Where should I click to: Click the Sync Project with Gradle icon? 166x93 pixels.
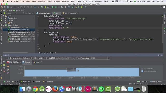(x=73, y=7)
